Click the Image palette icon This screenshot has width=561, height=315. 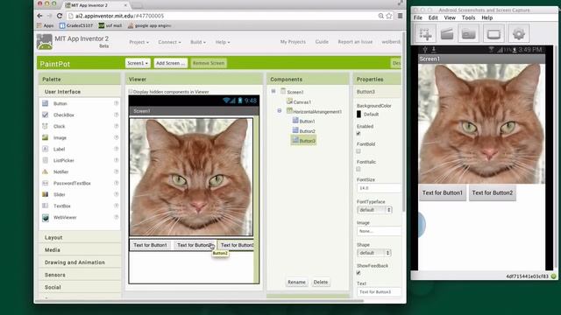click(45, 137)
